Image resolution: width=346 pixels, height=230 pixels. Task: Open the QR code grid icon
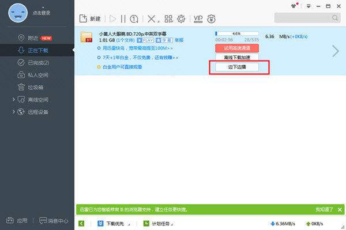coord(169,19)
